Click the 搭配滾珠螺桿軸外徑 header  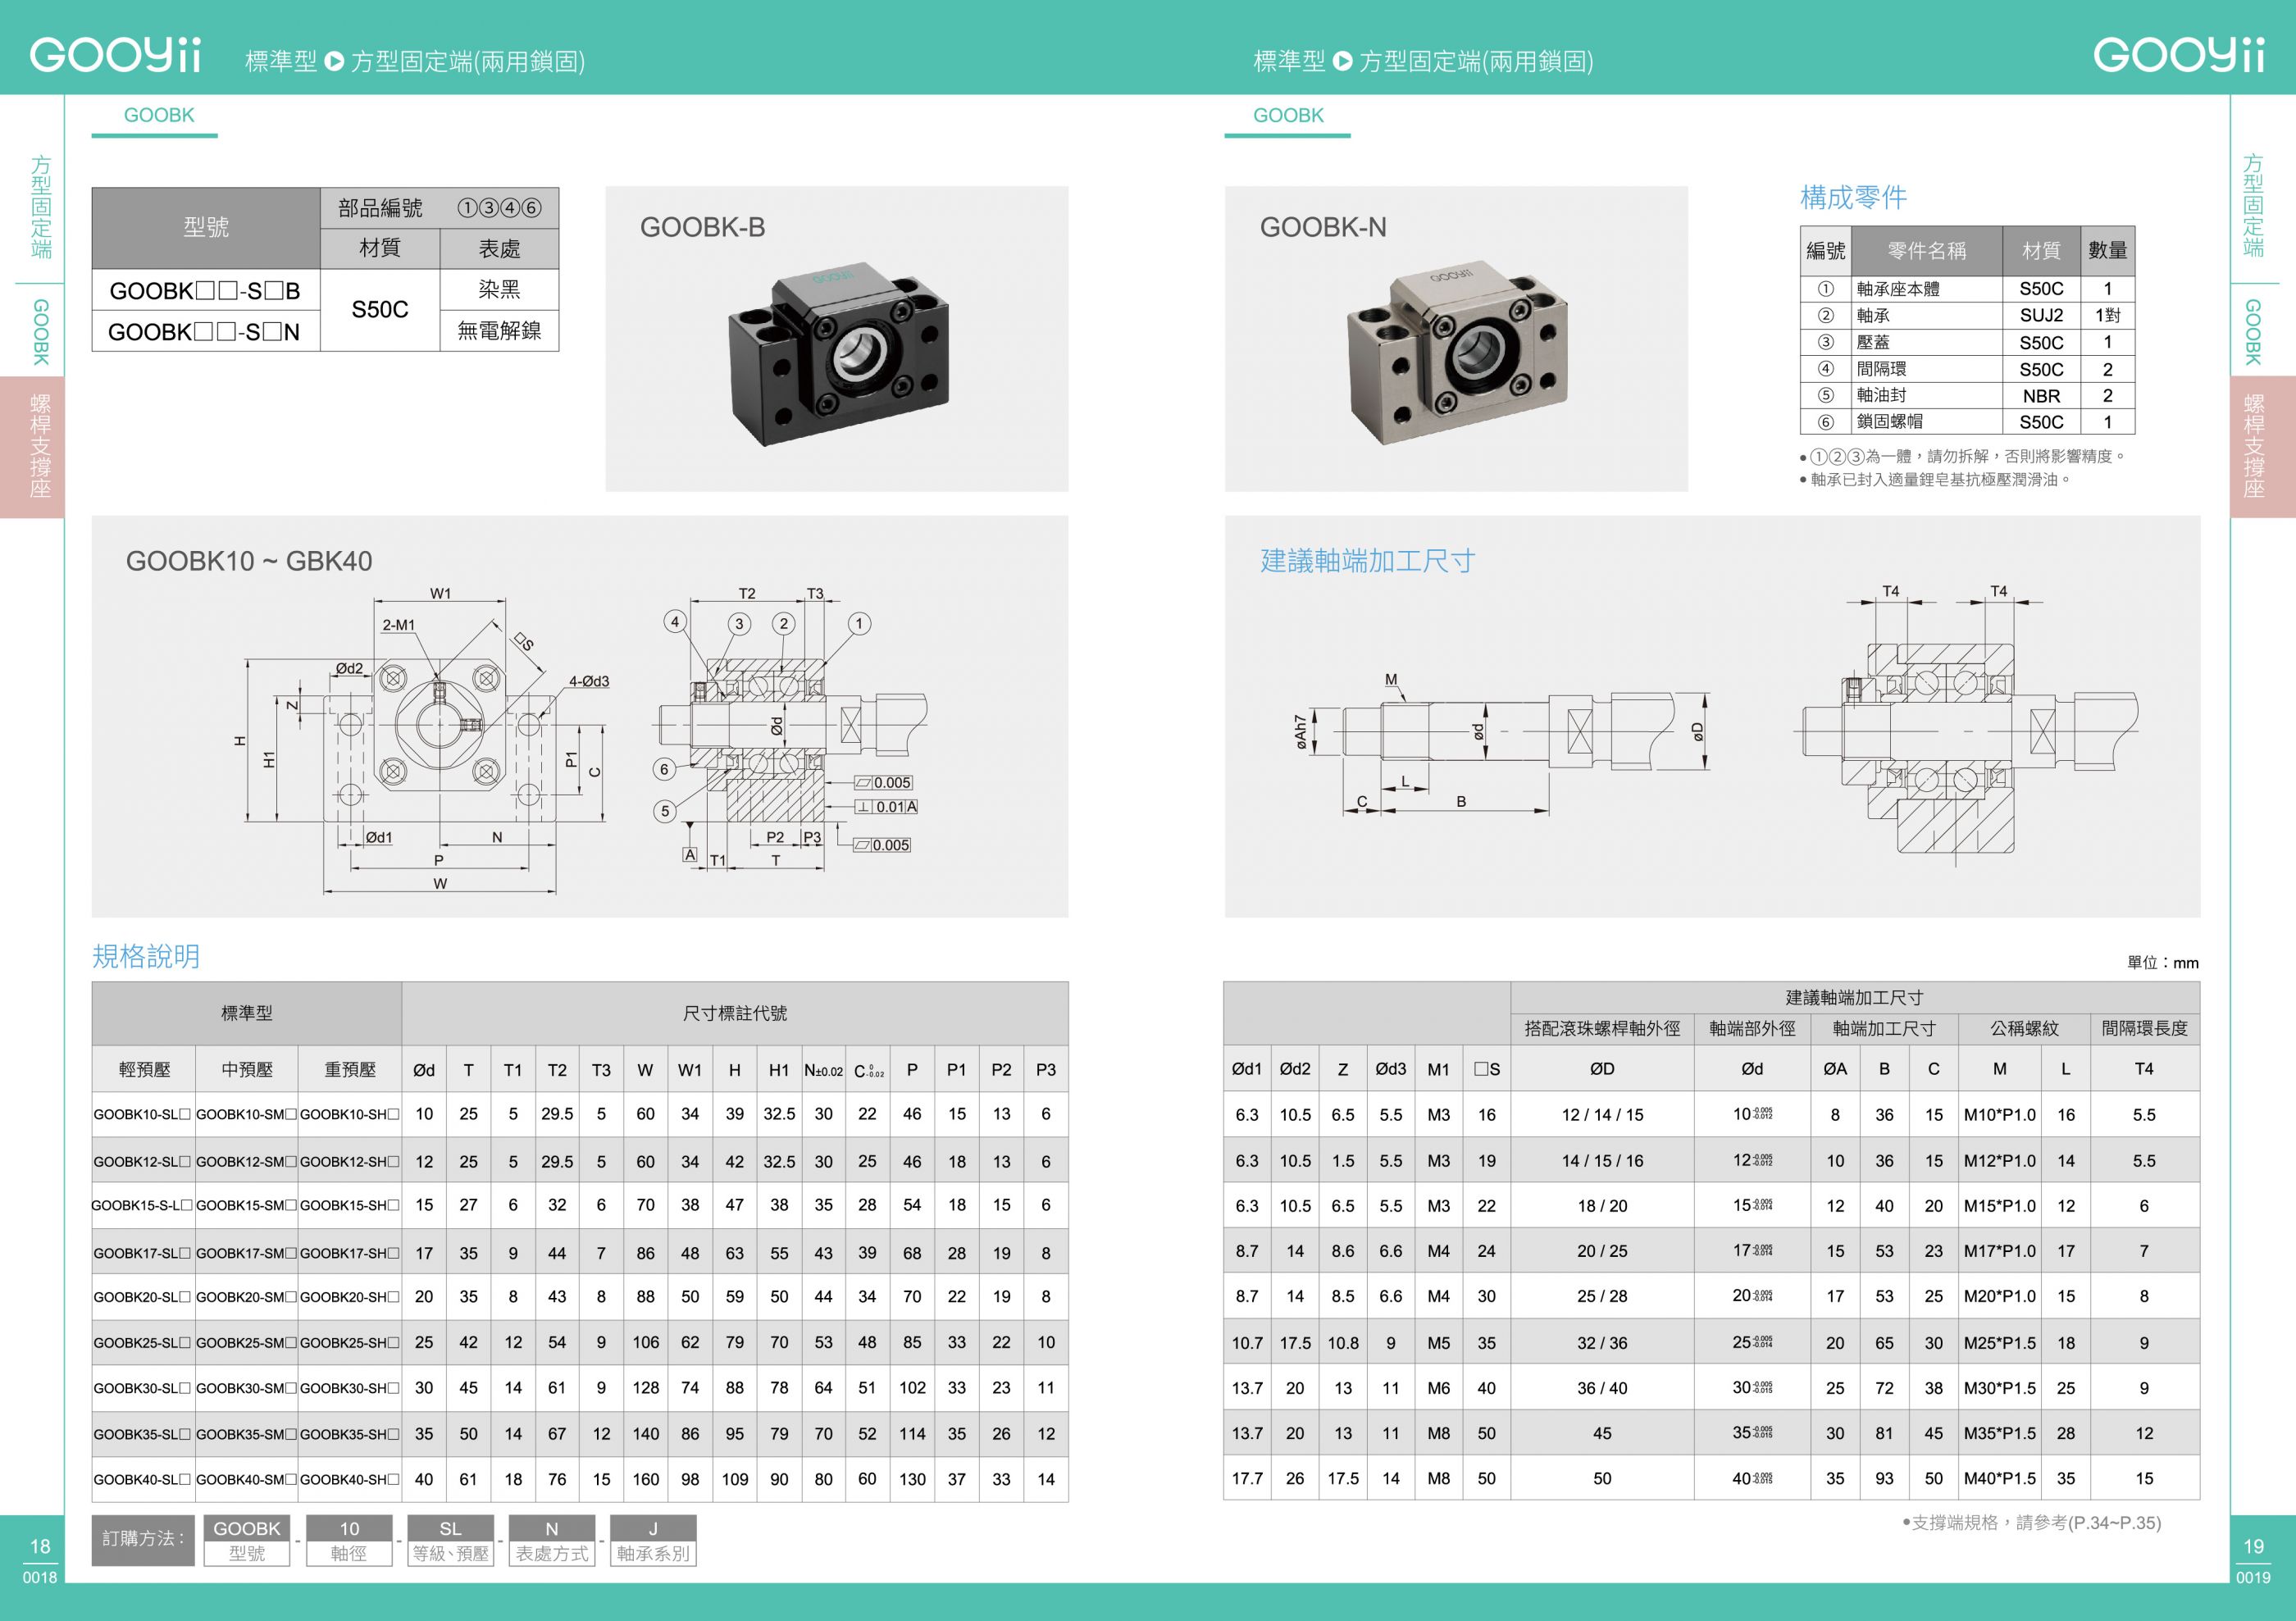[x=1602, y=1028]
